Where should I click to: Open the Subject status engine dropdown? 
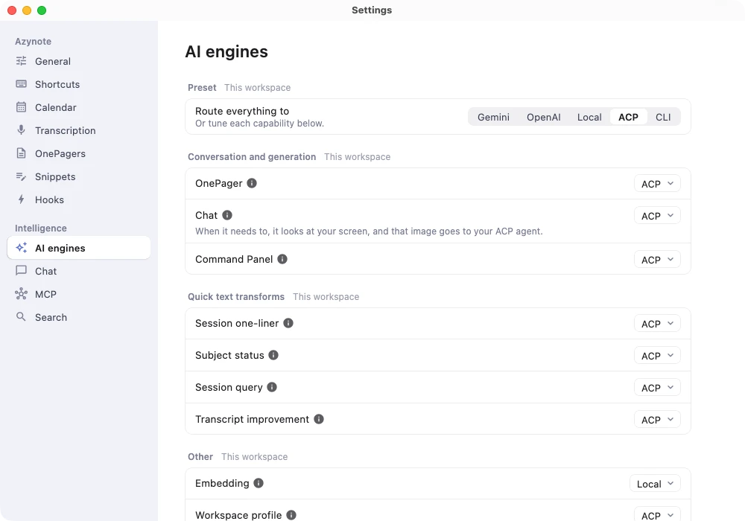(657, 356)
